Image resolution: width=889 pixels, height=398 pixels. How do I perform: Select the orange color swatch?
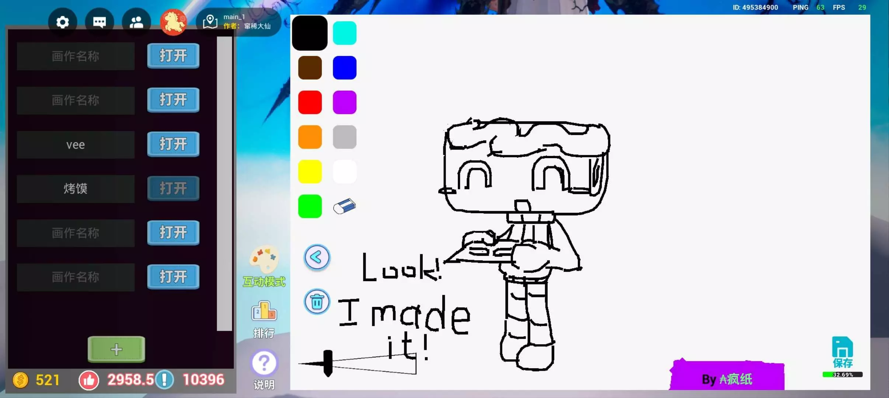[x=310, y=137]
